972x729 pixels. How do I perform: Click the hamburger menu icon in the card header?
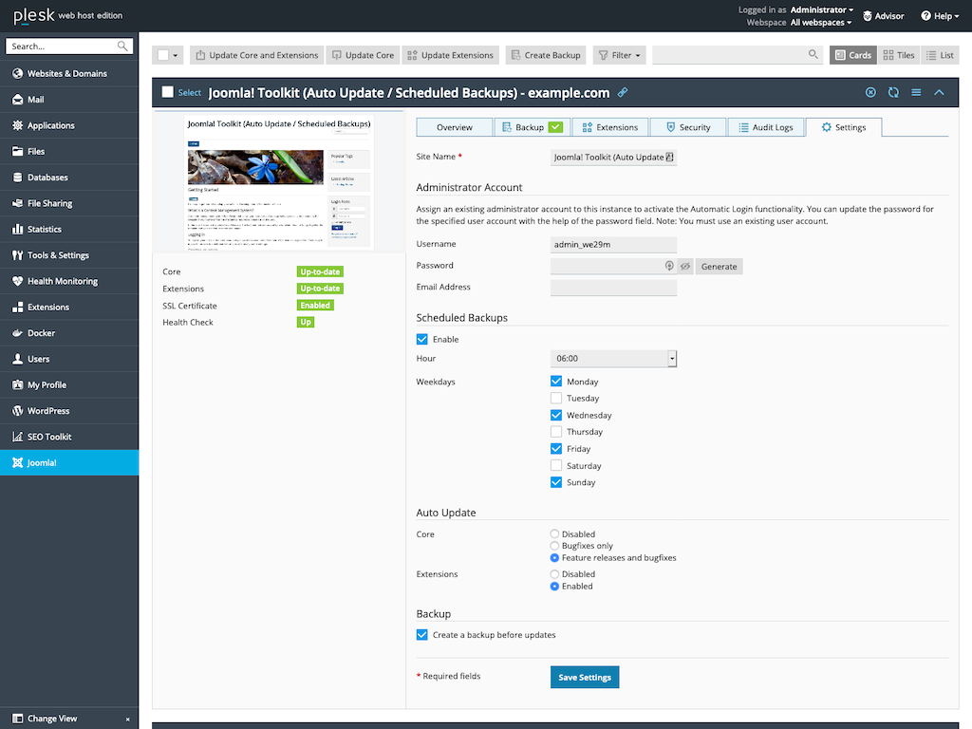tap(915, 92)
